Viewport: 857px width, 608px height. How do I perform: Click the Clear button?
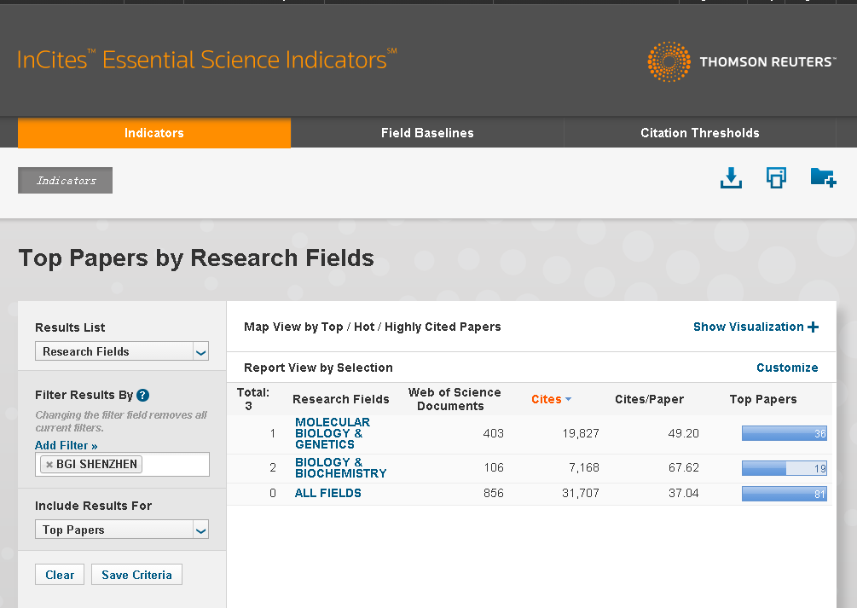[x=60, y=575]
